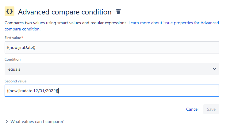Click the chevron beside "What values can I compare?"
Viewport: 249px width, 135px height.
[7, 121]
